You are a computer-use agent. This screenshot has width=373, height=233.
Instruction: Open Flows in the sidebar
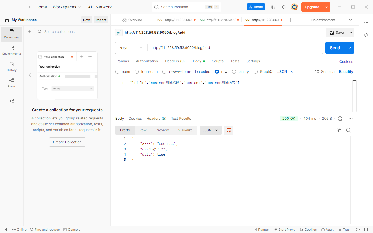click(12, 83)
